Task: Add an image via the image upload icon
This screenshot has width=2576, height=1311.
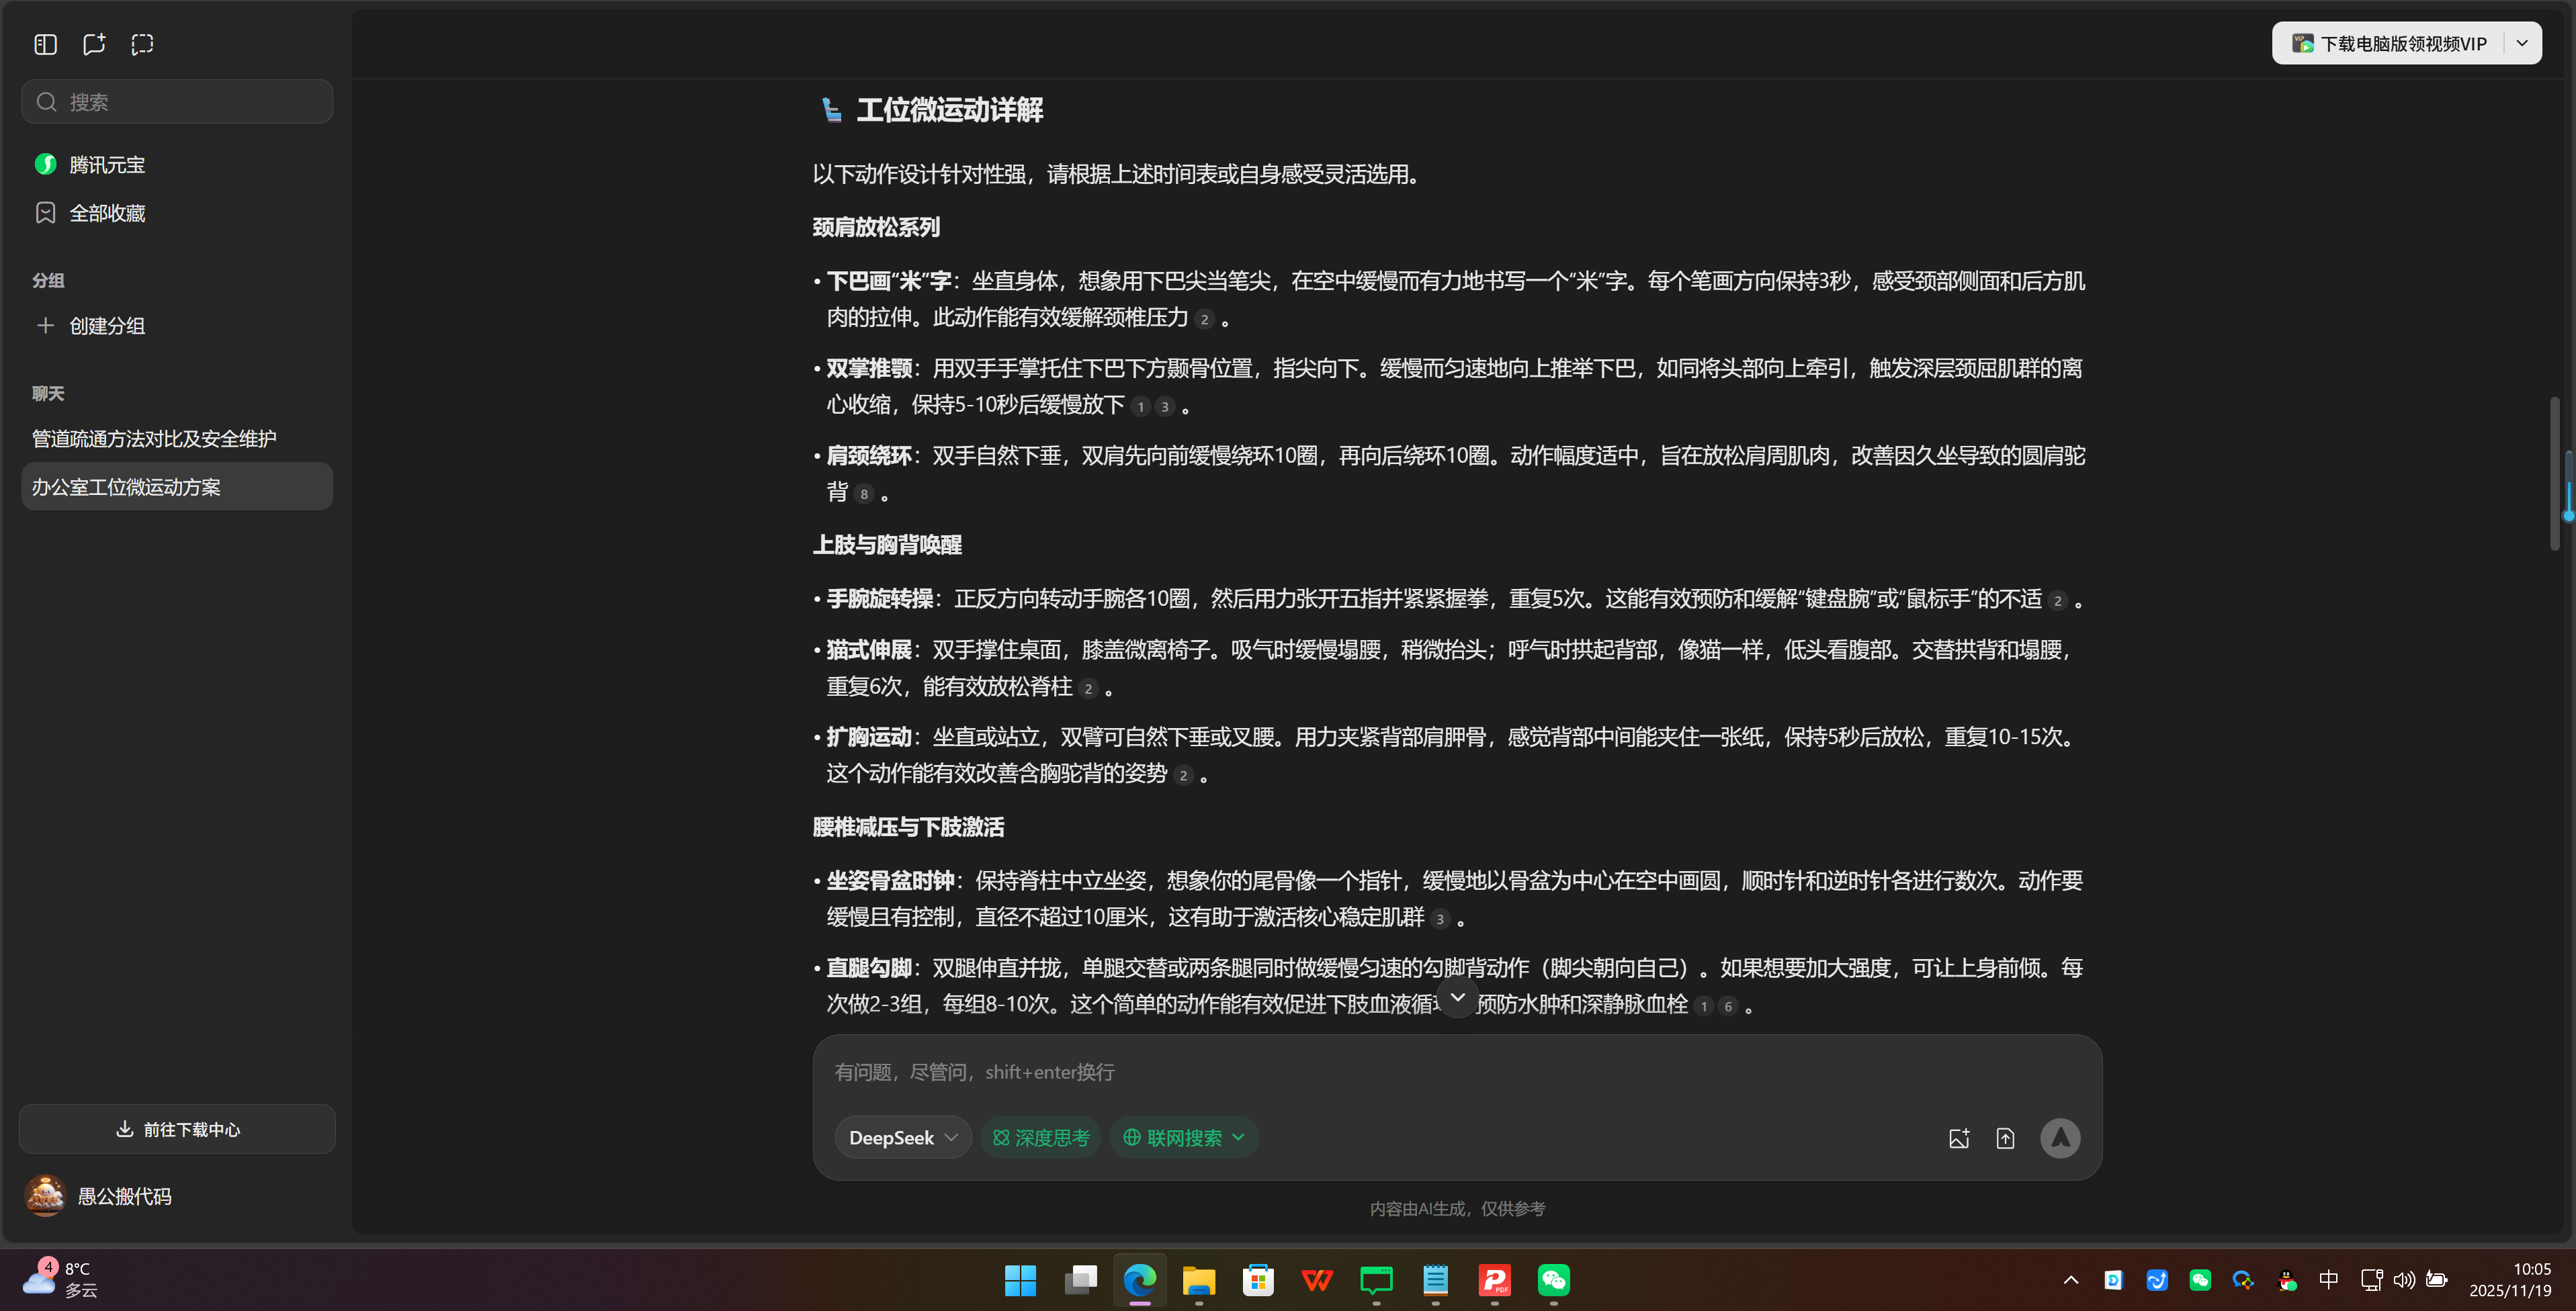Action: (1959, 1138)
